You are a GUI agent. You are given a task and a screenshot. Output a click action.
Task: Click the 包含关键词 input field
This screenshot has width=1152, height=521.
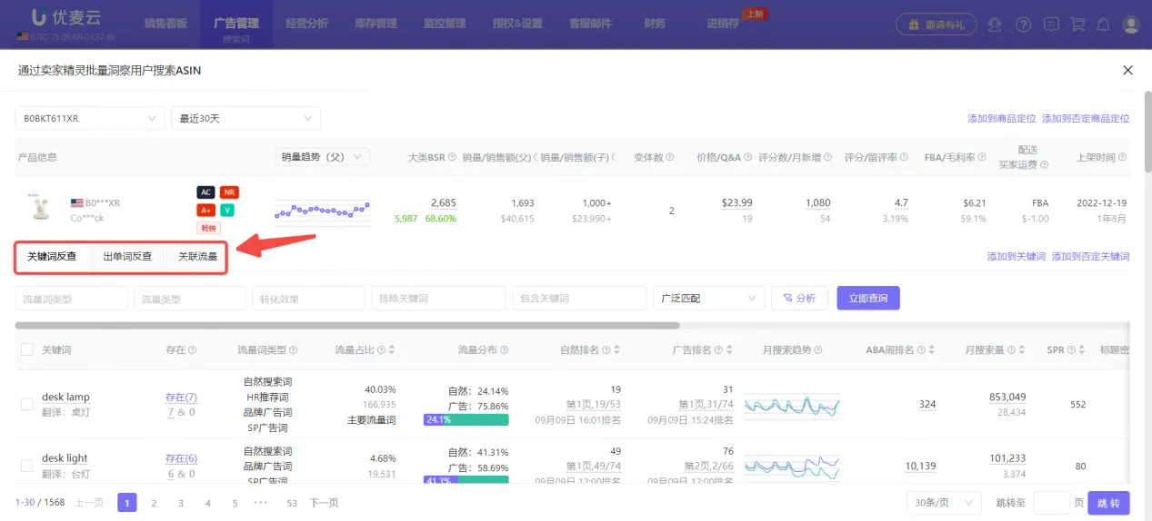(x=579, y=298)
